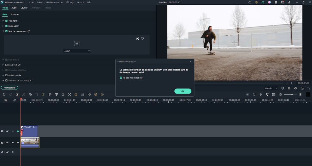This screenshot has width=312, height=166.
Task: Open the adjust sliders icon in timeline toolbar
Action: (82, 94)
